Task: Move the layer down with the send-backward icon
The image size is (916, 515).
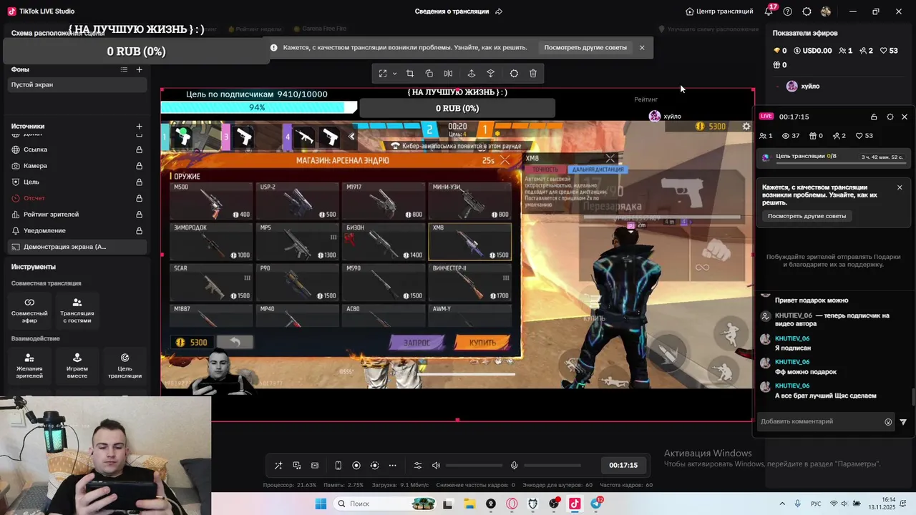Action: point(491,74)
